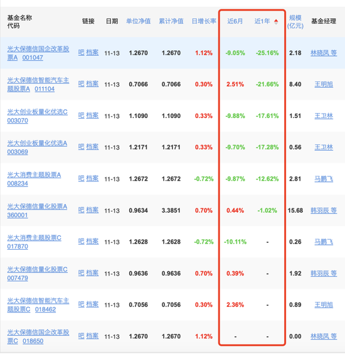Select the -10.11% six-month return value
Image resolution: width=345 pixels, height=354 pixels.
[235, 242]
